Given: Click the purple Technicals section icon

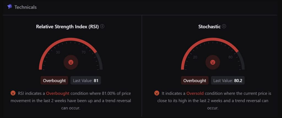Looking at the screenshot, I should 10,7.
